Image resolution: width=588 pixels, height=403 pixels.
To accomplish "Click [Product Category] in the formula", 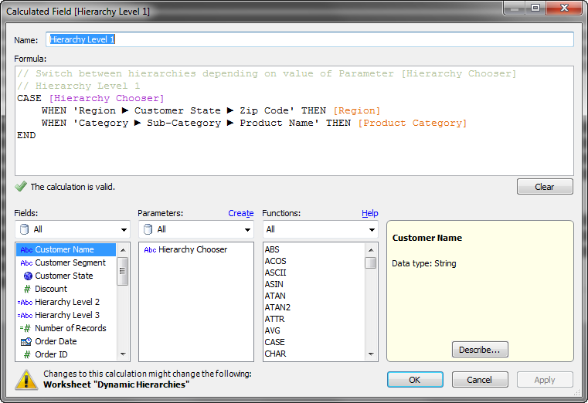I will tap(412, 124).
